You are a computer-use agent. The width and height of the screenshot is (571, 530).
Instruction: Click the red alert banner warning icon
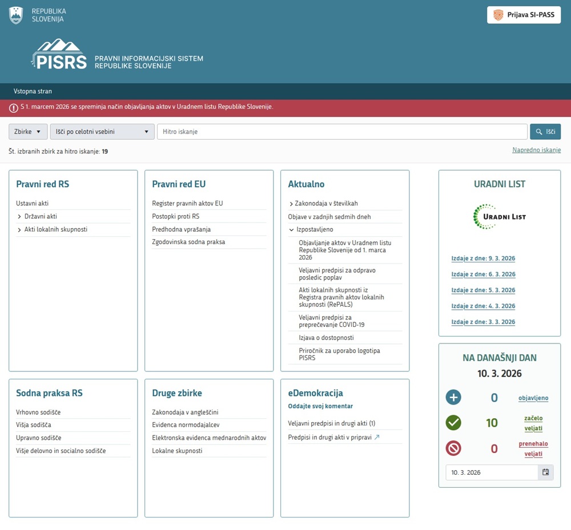(x=14, y=107)
